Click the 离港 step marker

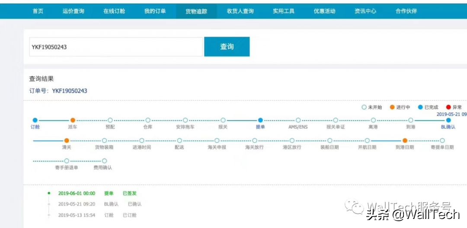coord(373,120)
